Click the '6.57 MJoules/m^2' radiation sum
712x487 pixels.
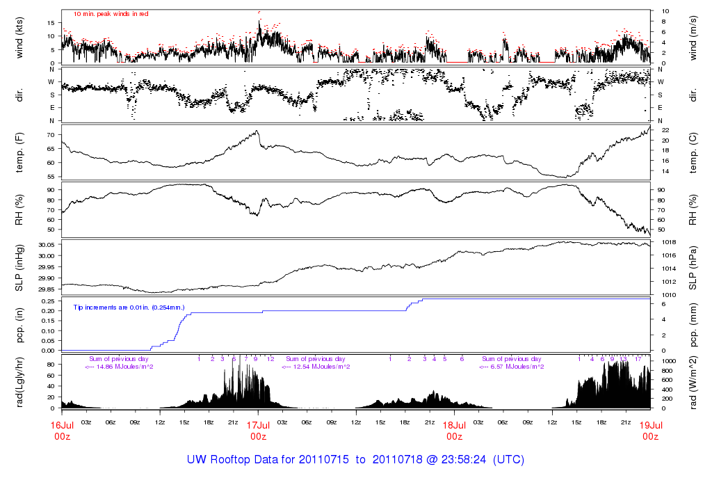[517, 367]
